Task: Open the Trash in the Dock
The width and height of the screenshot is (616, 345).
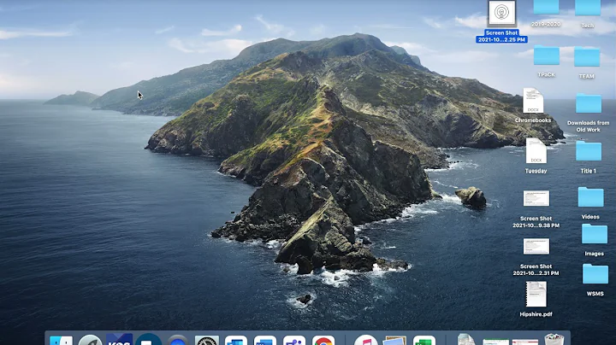Action: [554, 340]
